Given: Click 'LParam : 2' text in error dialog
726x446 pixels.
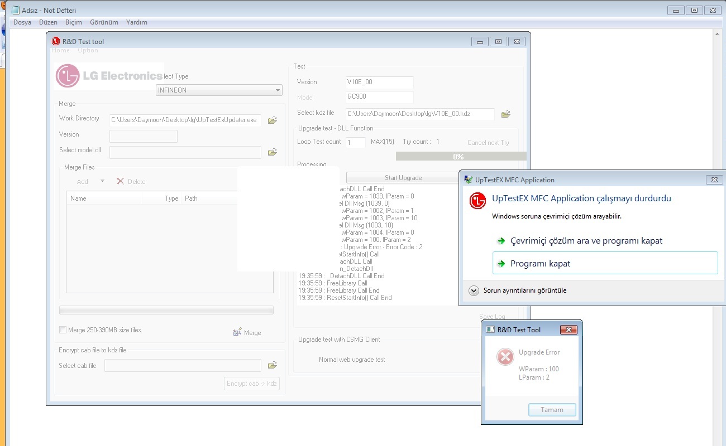Looking at the screenshot, I should (534, 377).
